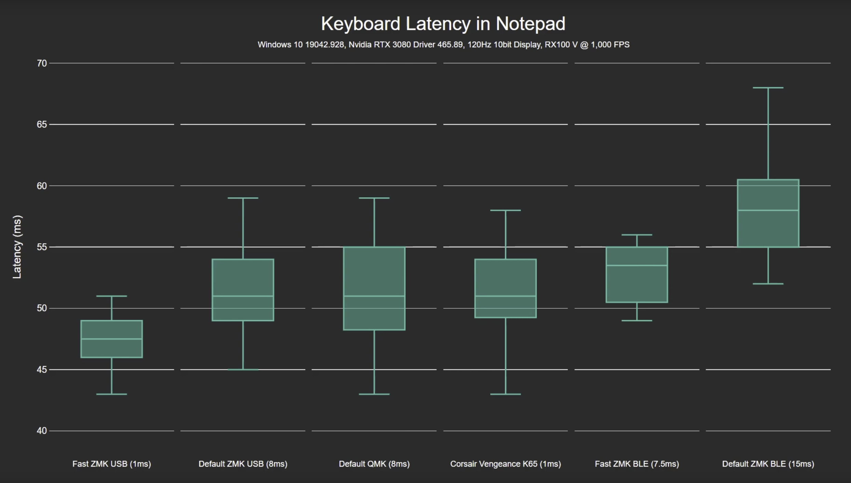This screenshot has height=483, width=851.
Task: Click the Default ZMK USB (8ms) label
Action: (243, 464)
